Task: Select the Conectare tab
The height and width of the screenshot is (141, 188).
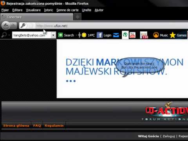Action: pyautogui.click(x=37, y=17)
